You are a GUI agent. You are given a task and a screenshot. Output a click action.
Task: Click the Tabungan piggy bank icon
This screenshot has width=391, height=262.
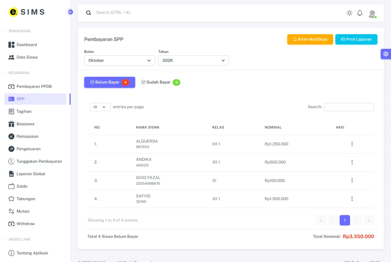[x=11, y=199]
